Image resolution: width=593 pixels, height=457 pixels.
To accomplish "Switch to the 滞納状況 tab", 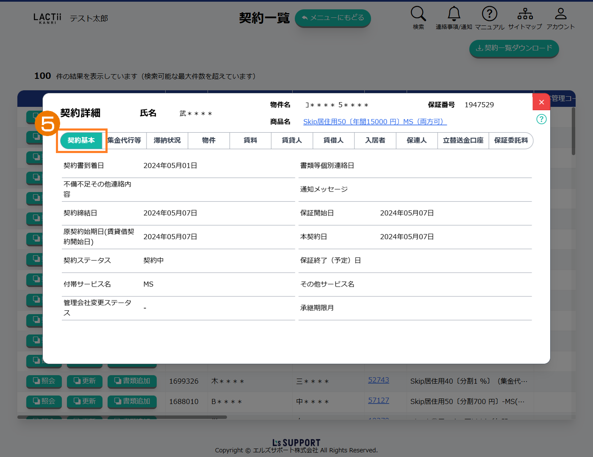I will coord(167,141).
